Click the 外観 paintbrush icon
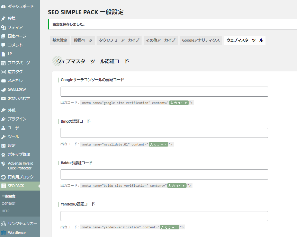This screenshot has width=297, height=237. [3, 110]
